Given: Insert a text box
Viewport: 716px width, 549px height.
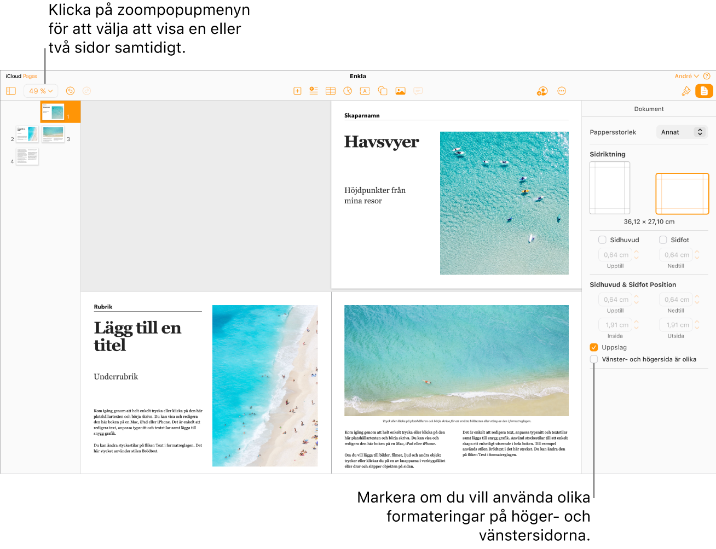Looking at the screenshot, I should (365, 91).
